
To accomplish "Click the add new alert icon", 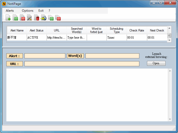I will pyautogui.click(x=8, y=18).
